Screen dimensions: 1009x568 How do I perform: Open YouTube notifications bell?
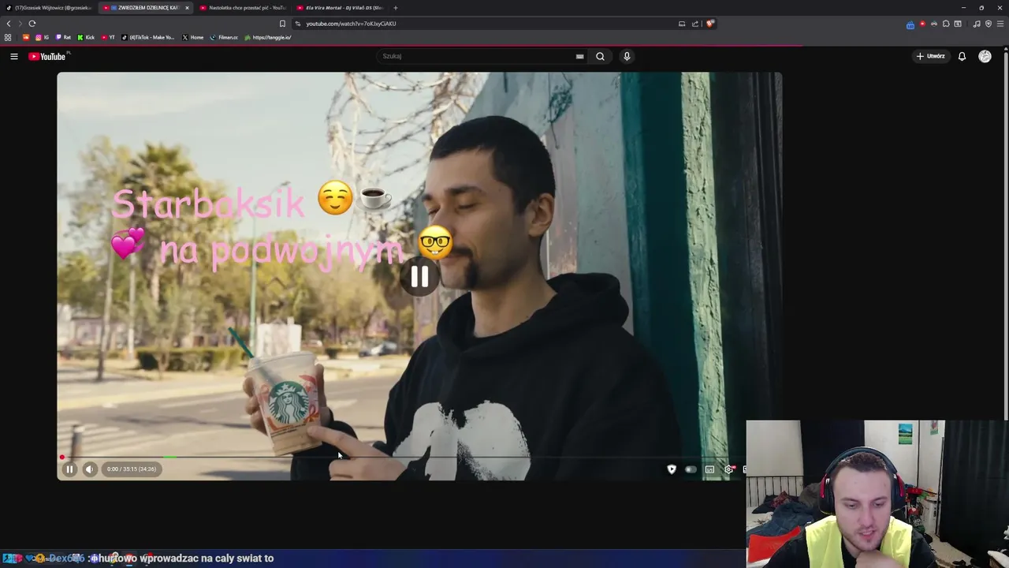[962, 56]
